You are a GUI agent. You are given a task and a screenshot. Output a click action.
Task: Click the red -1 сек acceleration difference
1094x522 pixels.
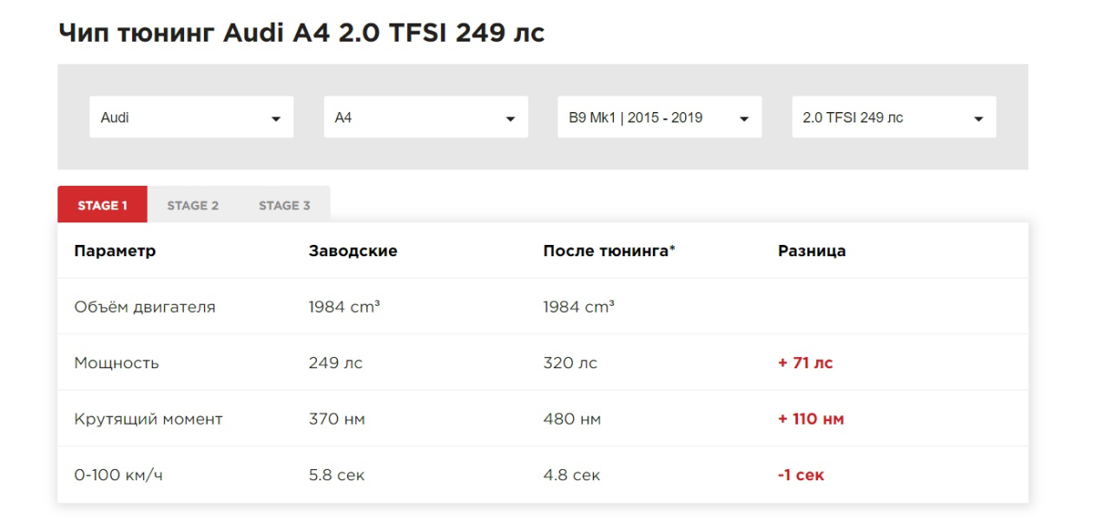[801, 475]
